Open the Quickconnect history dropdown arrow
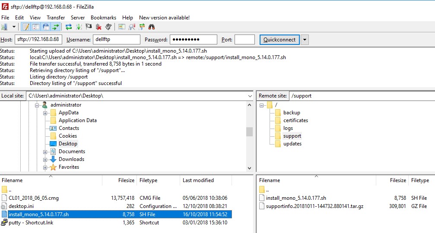This screenshot has width=435, height=233. [x=305, y=40]
